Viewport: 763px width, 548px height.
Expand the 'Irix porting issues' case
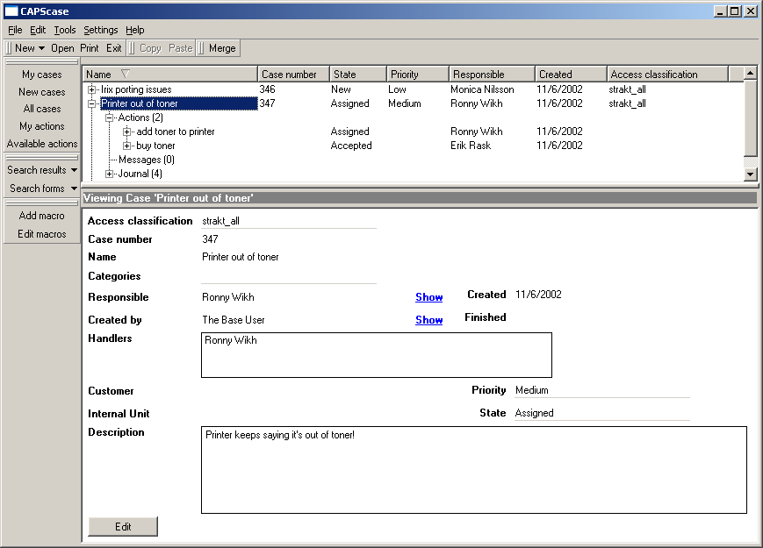pyautogui.click(x=92, y=89)
